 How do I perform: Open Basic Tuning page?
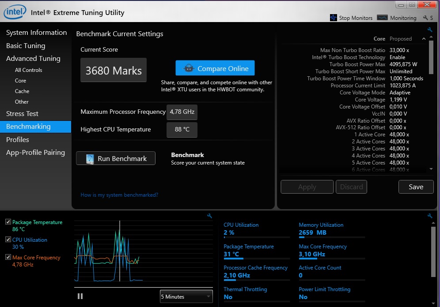click(x=26, y=46)
